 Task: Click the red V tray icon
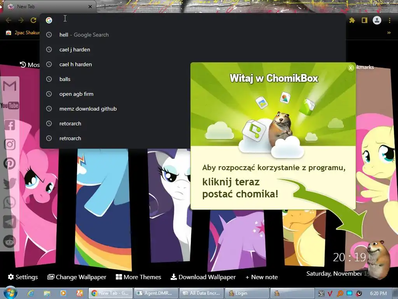tap(330, 294)
